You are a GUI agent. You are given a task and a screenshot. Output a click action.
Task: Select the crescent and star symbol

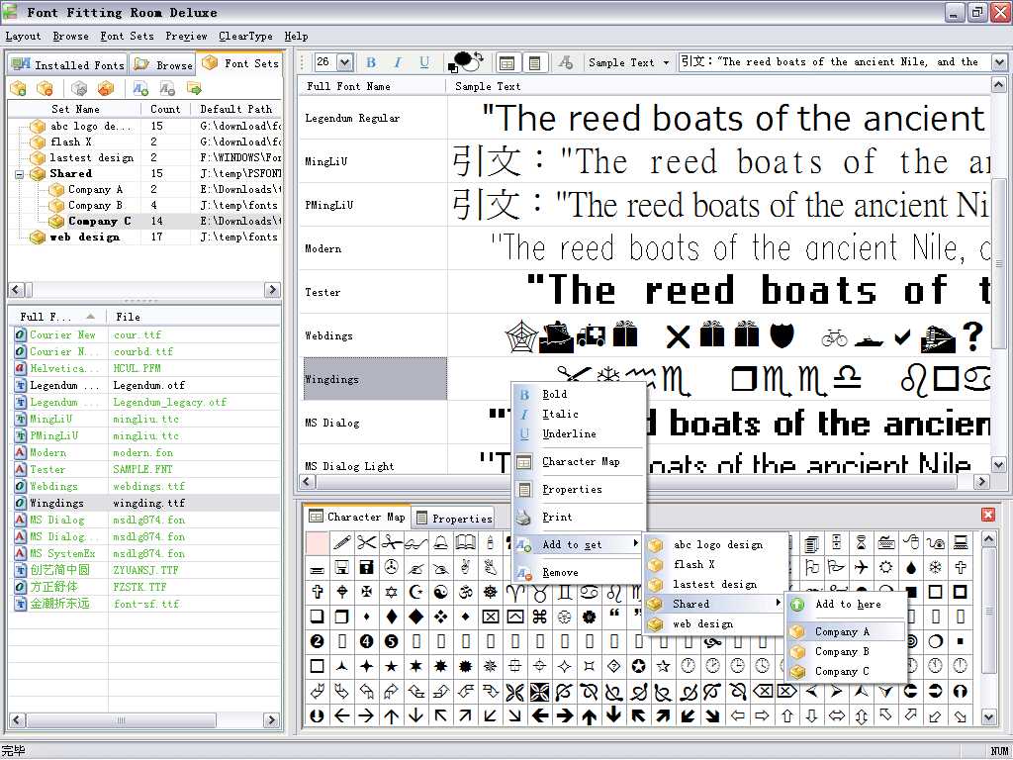pos(416,592)
